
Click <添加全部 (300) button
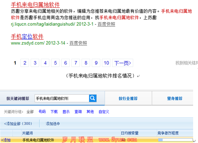[18, 124]
